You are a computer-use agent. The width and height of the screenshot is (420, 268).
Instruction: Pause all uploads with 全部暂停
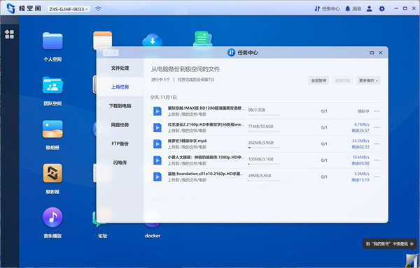318,80
